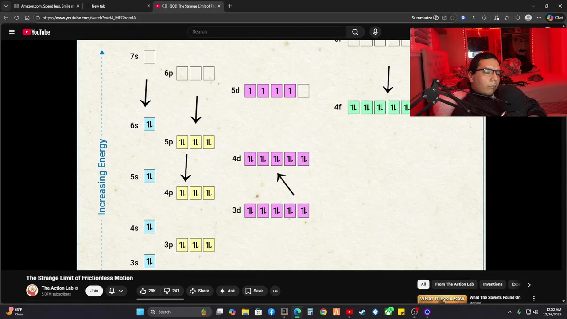Go to browser home page
Viewport: 567px width, 319px height.
(x=27, y=18)
